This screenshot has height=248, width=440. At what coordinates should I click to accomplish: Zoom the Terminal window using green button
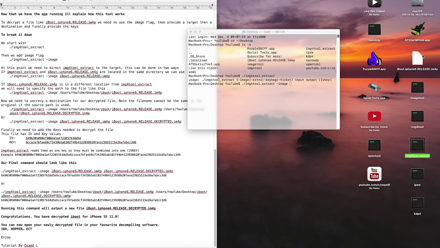(x=200, y=32)
